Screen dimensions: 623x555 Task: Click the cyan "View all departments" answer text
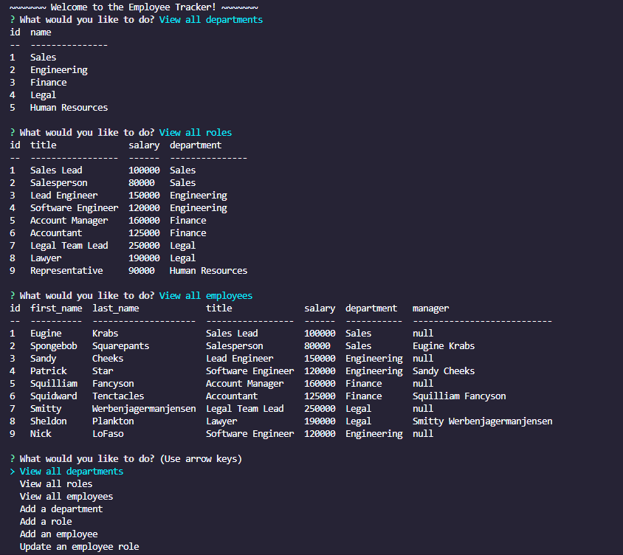tap(210, 19)
